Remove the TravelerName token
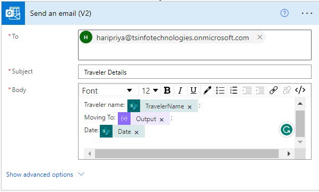This screenshot has height=192, width=319. 189,107
